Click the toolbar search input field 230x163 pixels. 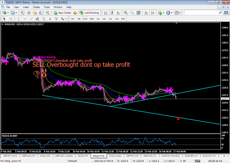tap(201, 13)
